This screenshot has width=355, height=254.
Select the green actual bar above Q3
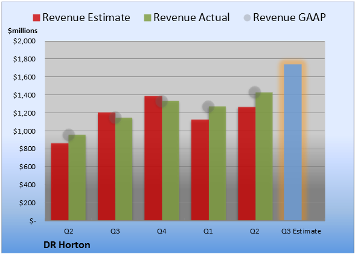click(124, 169)
